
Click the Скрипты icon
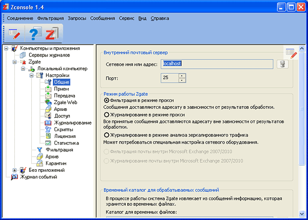(x=48, y=130)
